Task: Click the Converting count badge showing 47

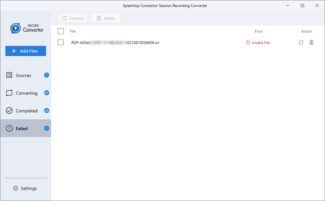Action: [47, 93]
